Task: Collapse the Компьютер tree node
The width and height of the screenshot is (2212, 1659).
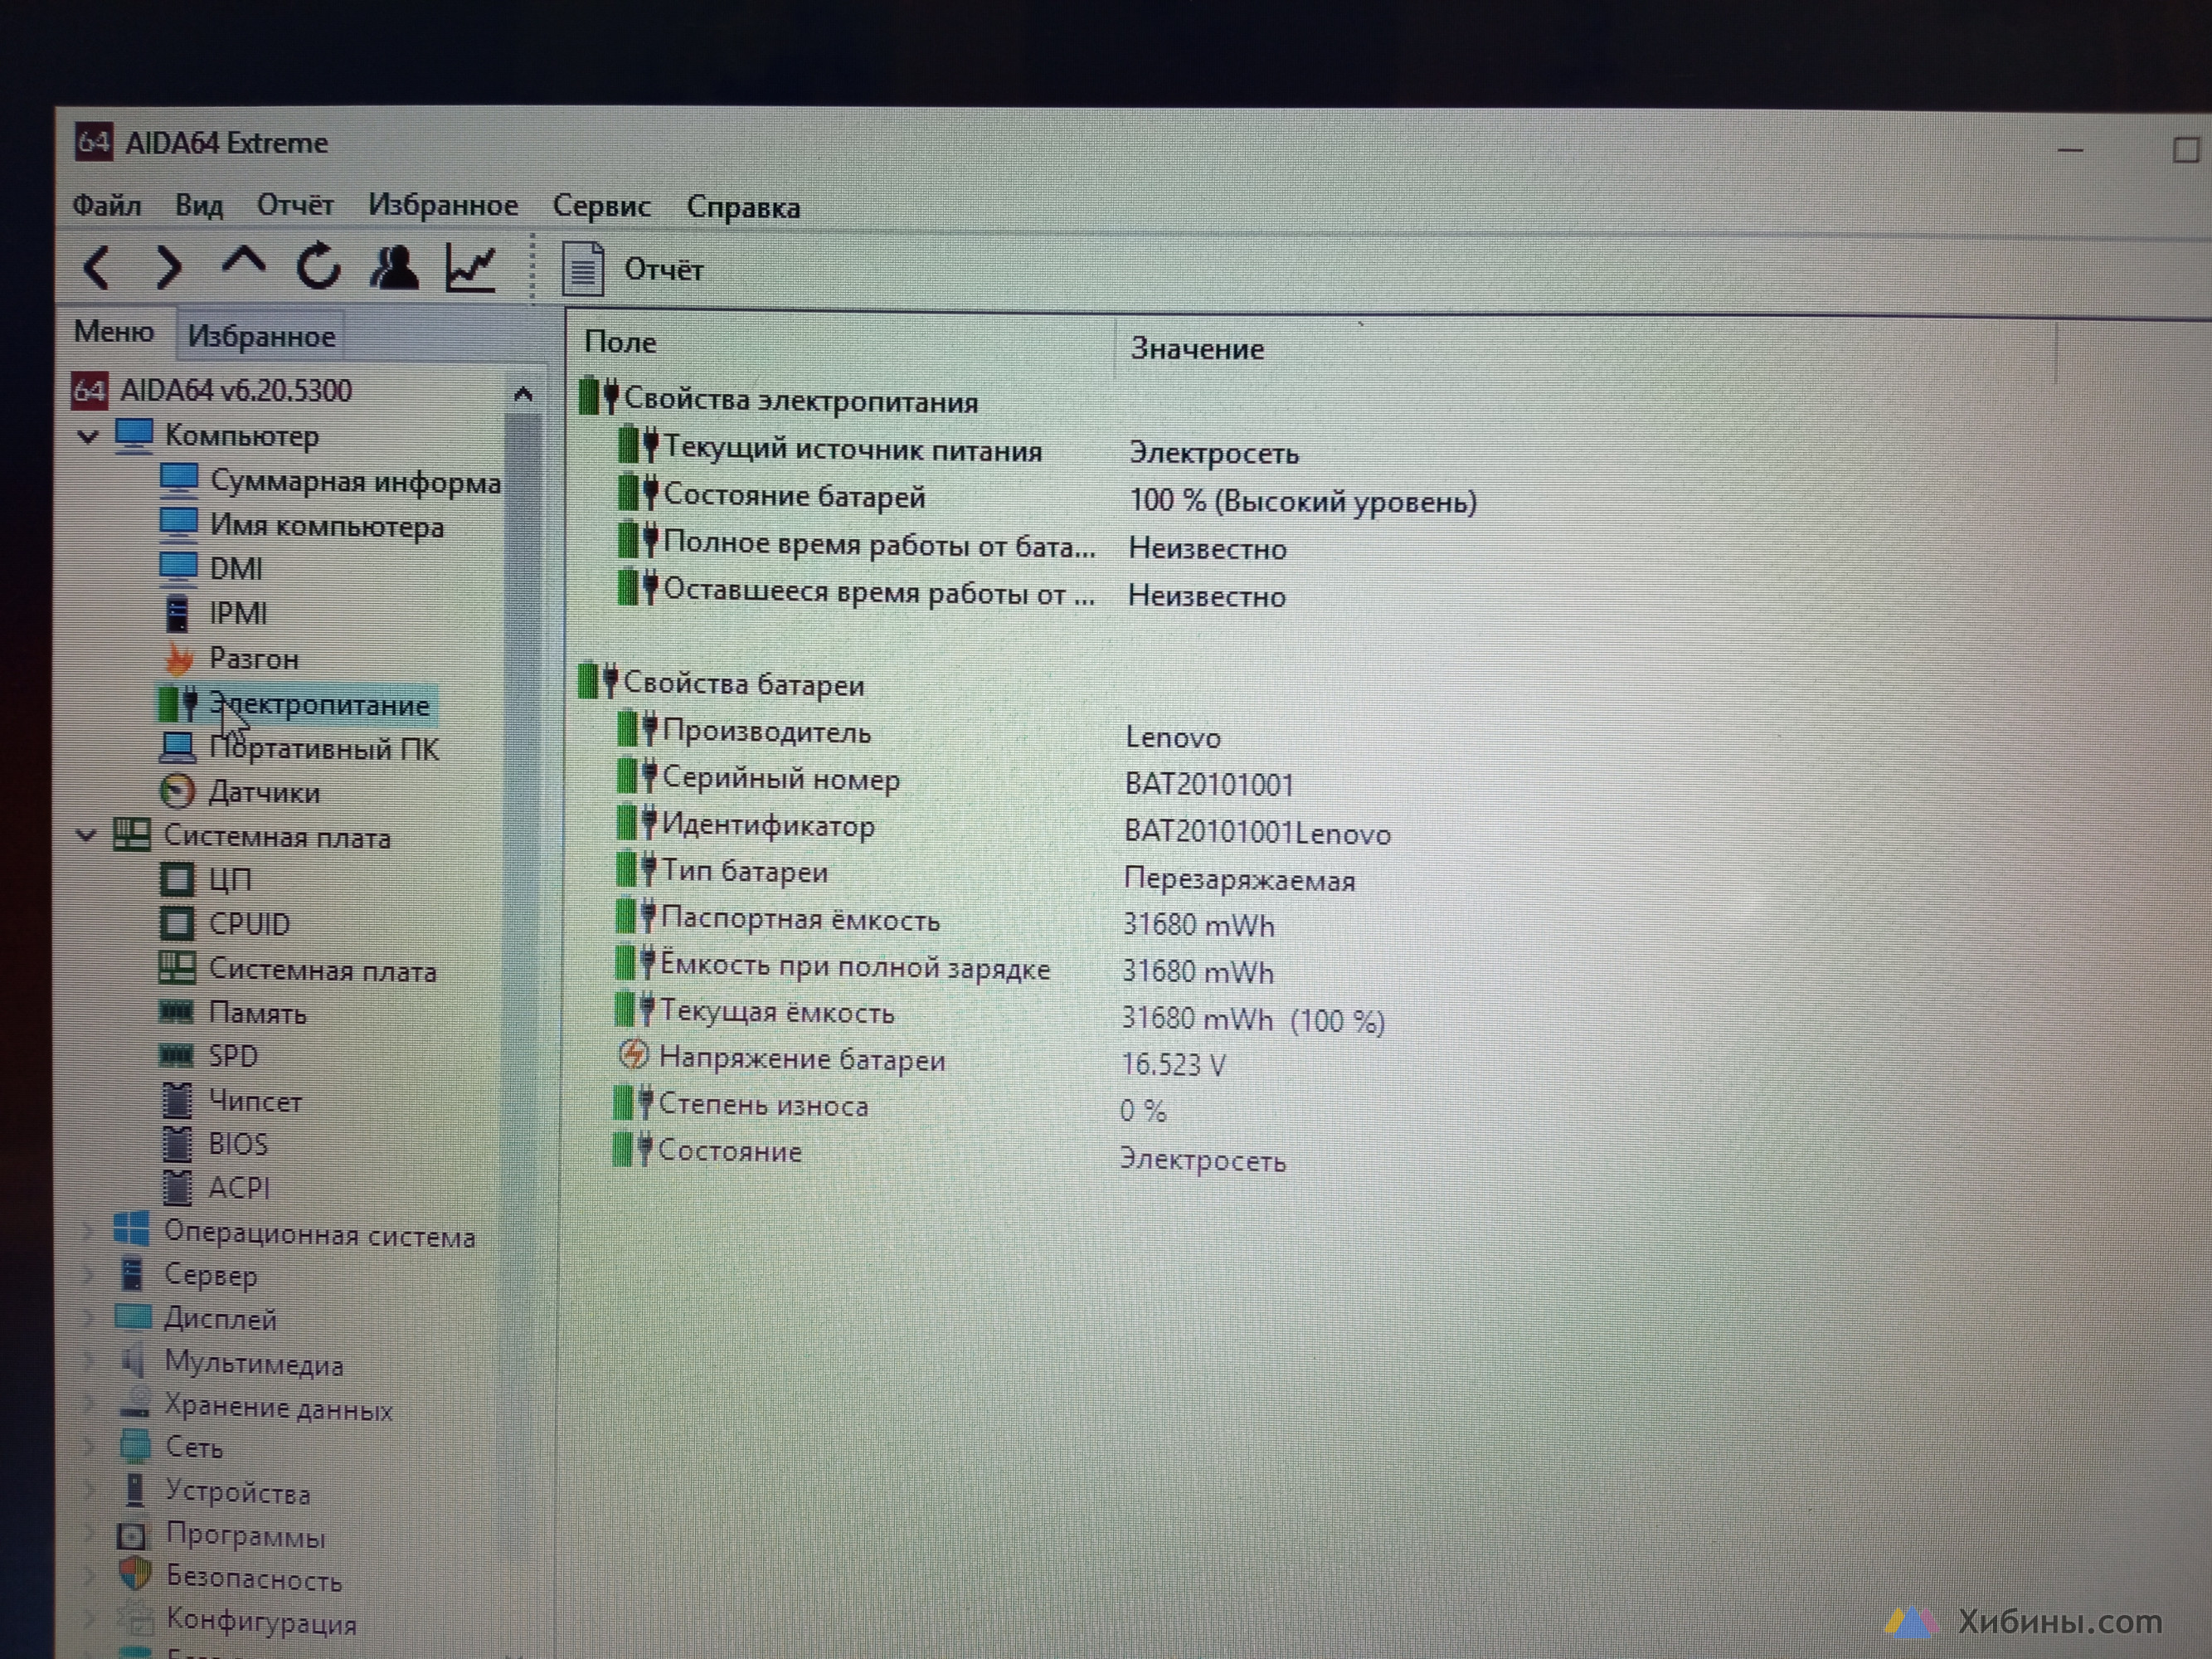Action: coord(88,436)
